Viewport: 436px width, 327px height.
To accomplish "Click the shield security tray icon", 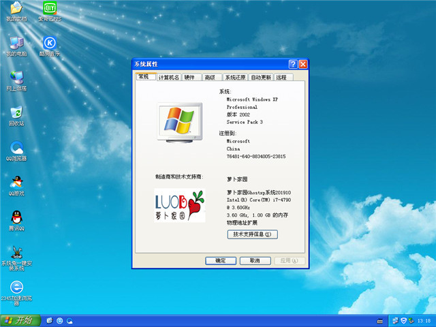I will coord(403,321).
